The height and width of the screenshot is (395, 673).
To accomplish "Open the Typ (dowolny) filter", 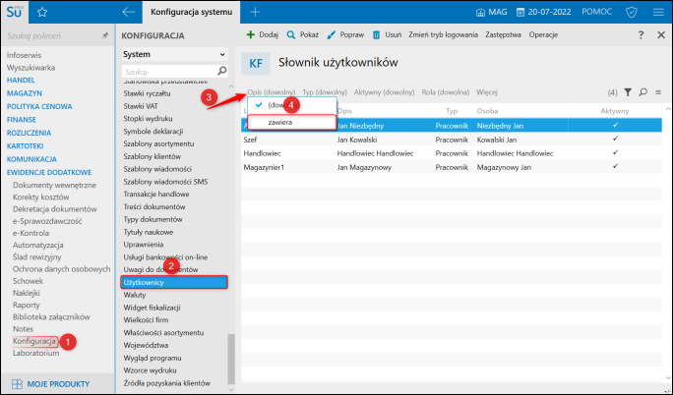I will point(325,92).
